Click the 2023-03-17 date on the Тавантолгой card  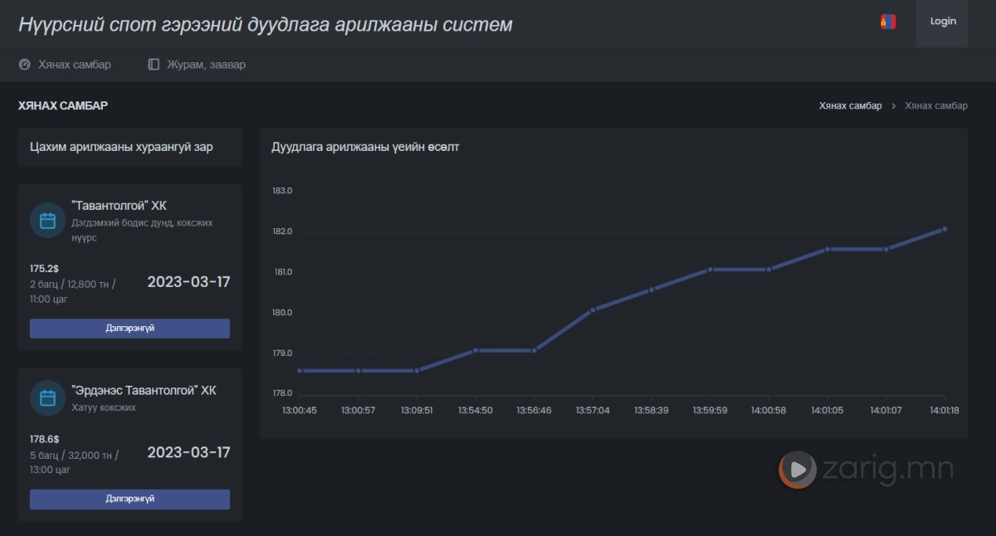[x=188, y=282]
